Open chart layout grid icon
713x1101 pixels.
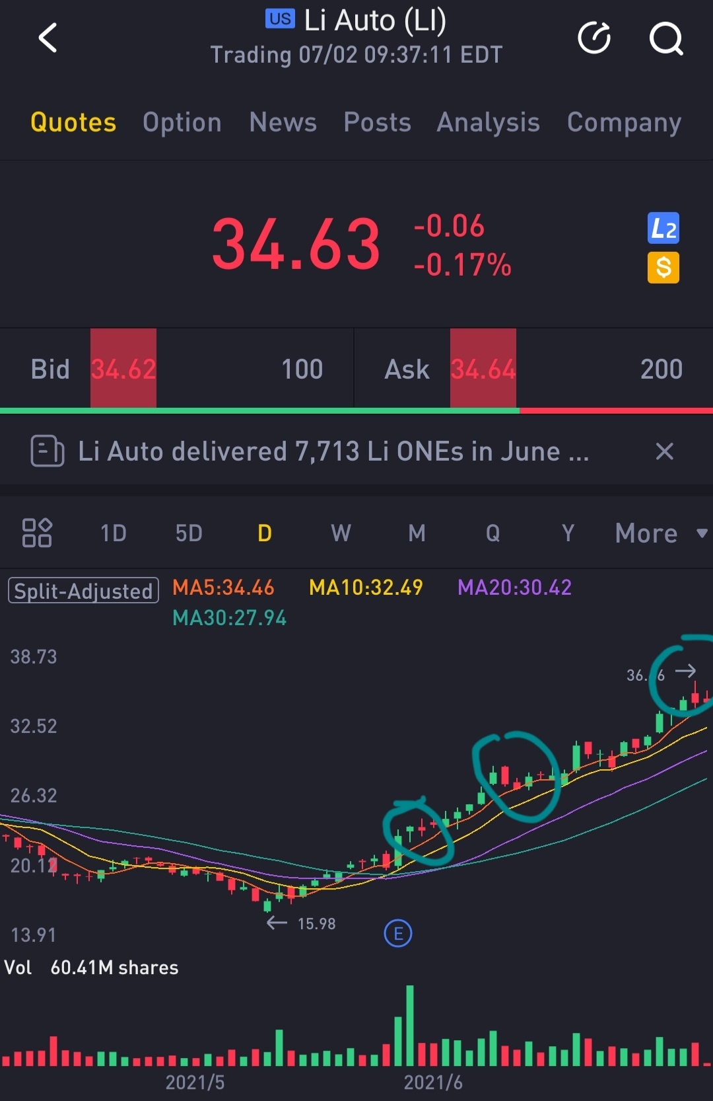click(37, 533)
